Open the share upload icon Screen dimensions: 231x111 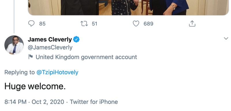192,24
